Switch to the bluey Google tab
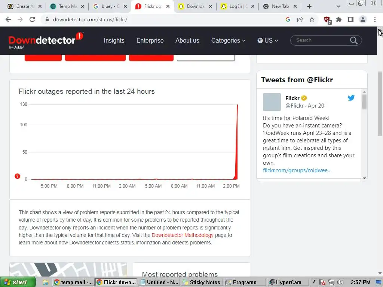Viewport: 383px width, 287px height. pos(110,6)
